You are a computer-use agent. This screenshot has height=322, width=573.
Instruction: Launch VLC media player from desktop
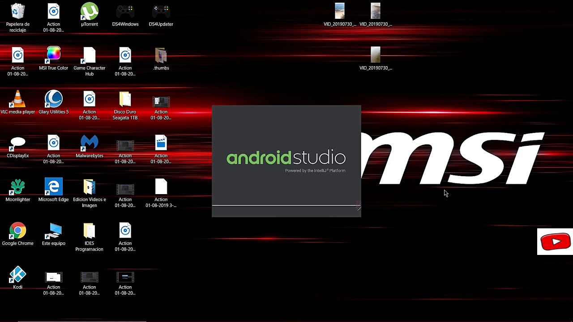18,99
